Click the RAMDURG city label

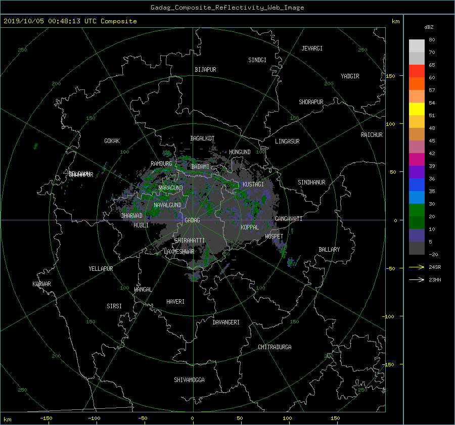[161, 164]
